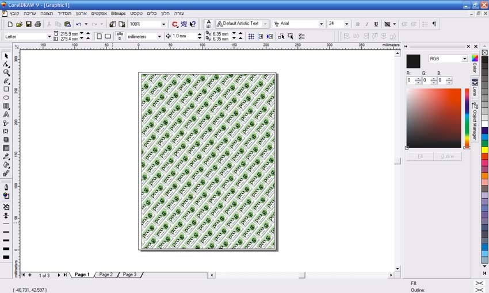The height and width of the screenshot is (293, 489).
Task: Open the RGB color model dropdown
Action: (x=465, y=59)
